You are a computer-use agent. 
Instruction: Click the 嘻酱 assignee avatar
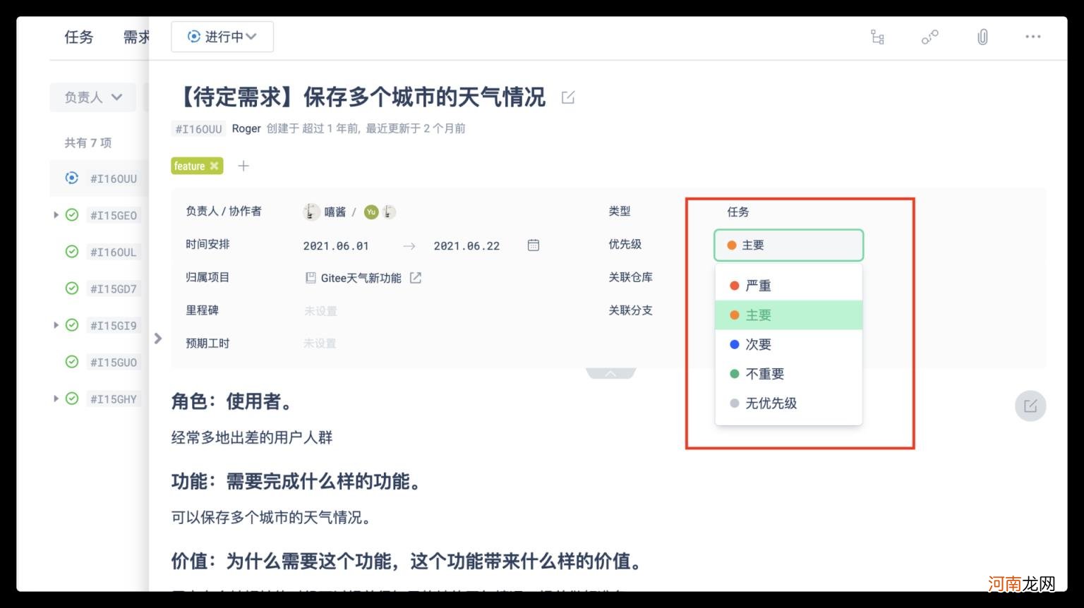pos(311,212)
